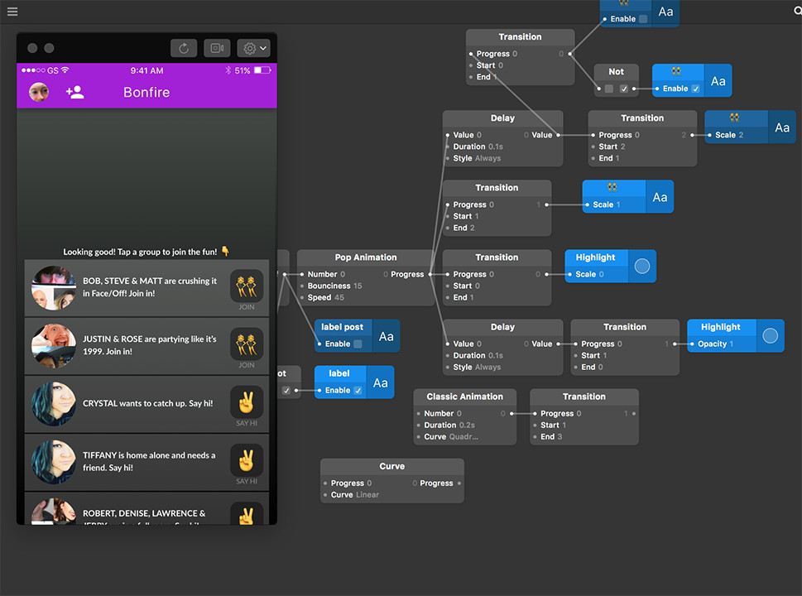The image size is (802, 596).
Task: Change Style Always on the top Delay patch
Action: (487, 158)
